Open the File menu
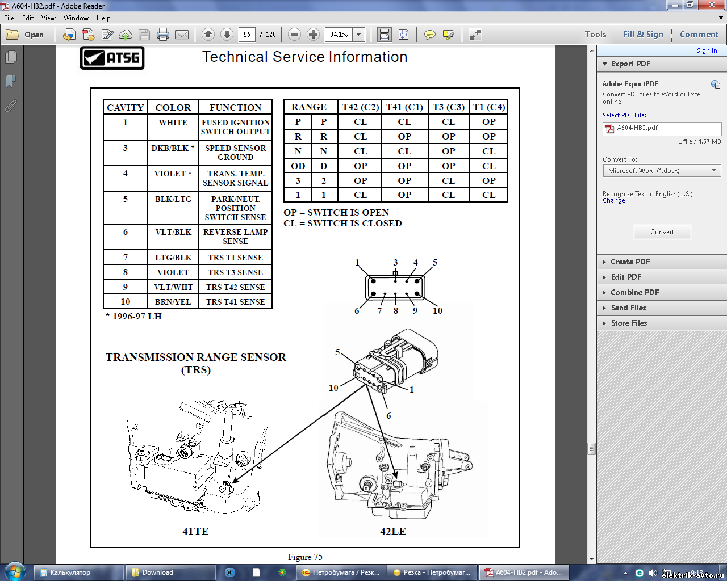Viewport: 727px width, 581px height. (x=9, y=18)
